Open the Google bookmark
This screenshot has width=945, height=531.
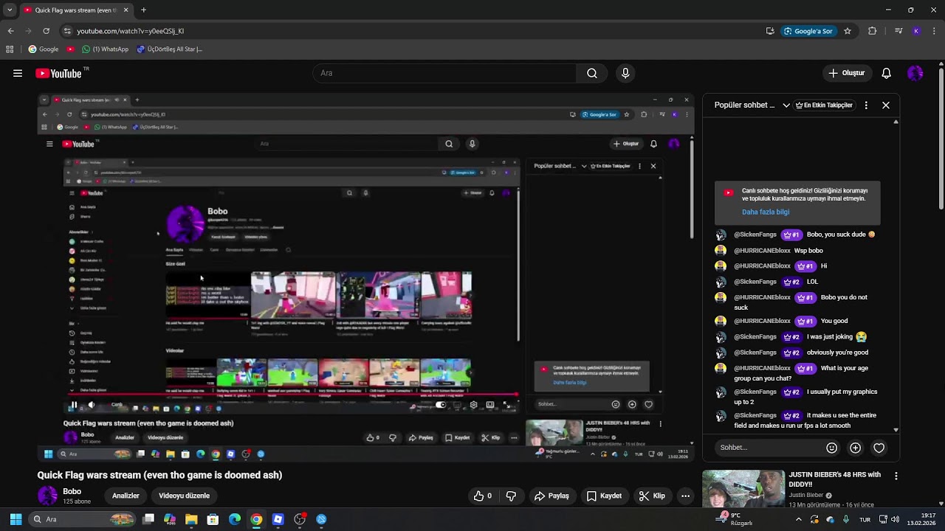[x=44, y=49]
